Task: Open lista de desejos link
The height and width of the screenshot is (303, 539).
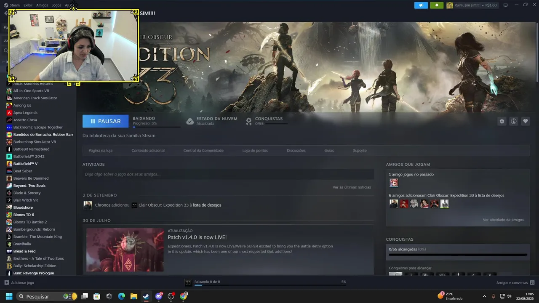Action: tap(207, 205)
